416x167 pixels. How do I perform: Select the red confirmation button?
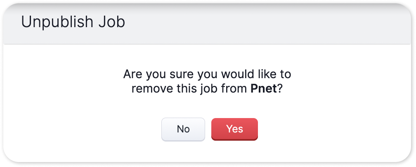point(234,129)
